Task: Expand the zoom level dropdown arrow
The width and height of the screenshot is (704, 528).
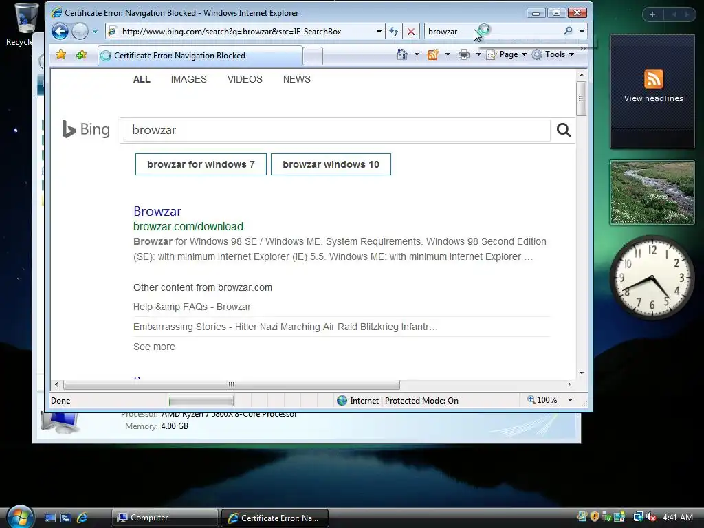Action: pyautogui.click(x=570, y=399)
